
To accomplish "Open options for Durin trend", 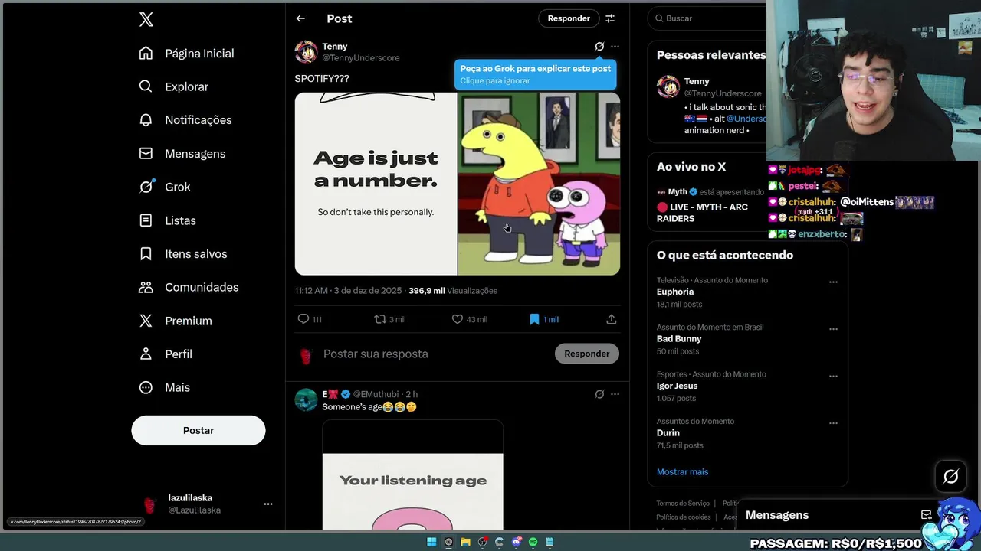I will (x=833, y=423).
